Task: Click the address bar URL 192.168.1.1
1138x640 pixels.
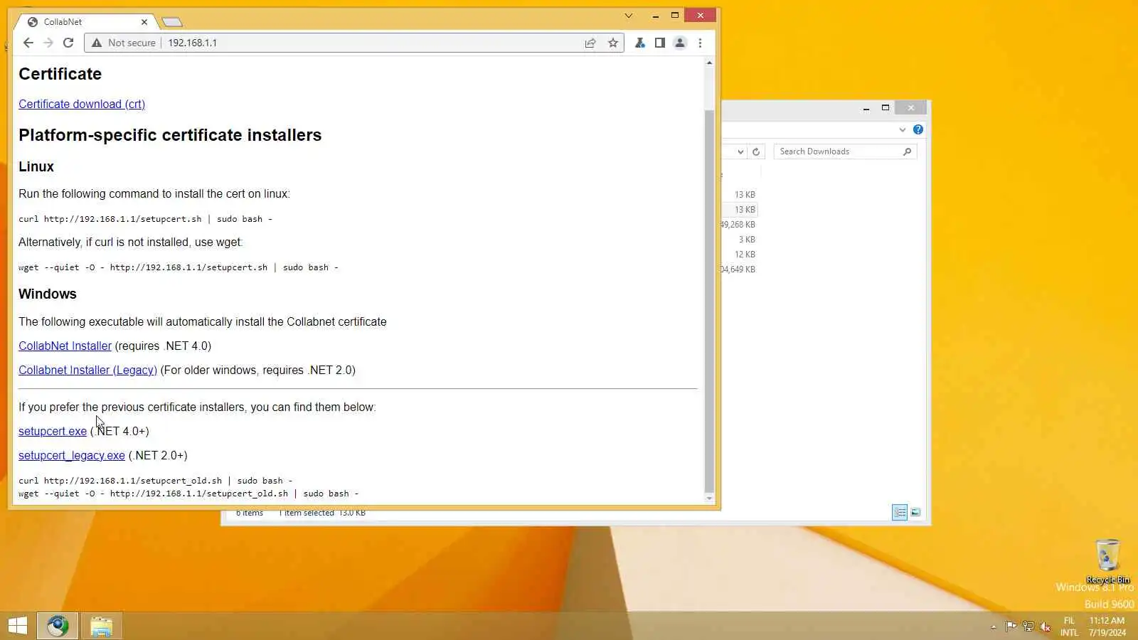Action: 192,43
